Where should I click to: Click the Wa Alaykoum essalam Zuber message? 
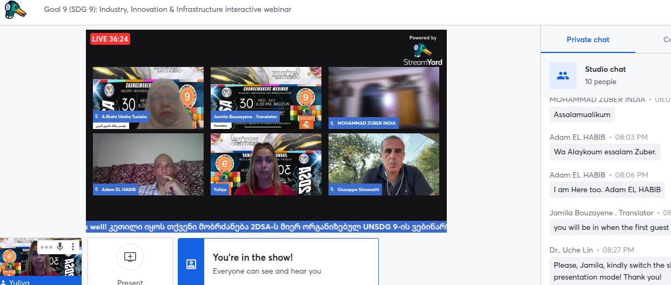point(605,152)
